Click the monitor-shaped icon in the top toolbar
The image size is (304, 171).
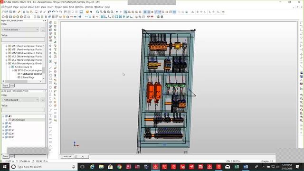click(81, 12)
